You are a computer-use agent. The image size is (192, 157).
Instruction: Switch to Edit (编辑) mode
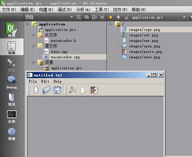[12, 47]
